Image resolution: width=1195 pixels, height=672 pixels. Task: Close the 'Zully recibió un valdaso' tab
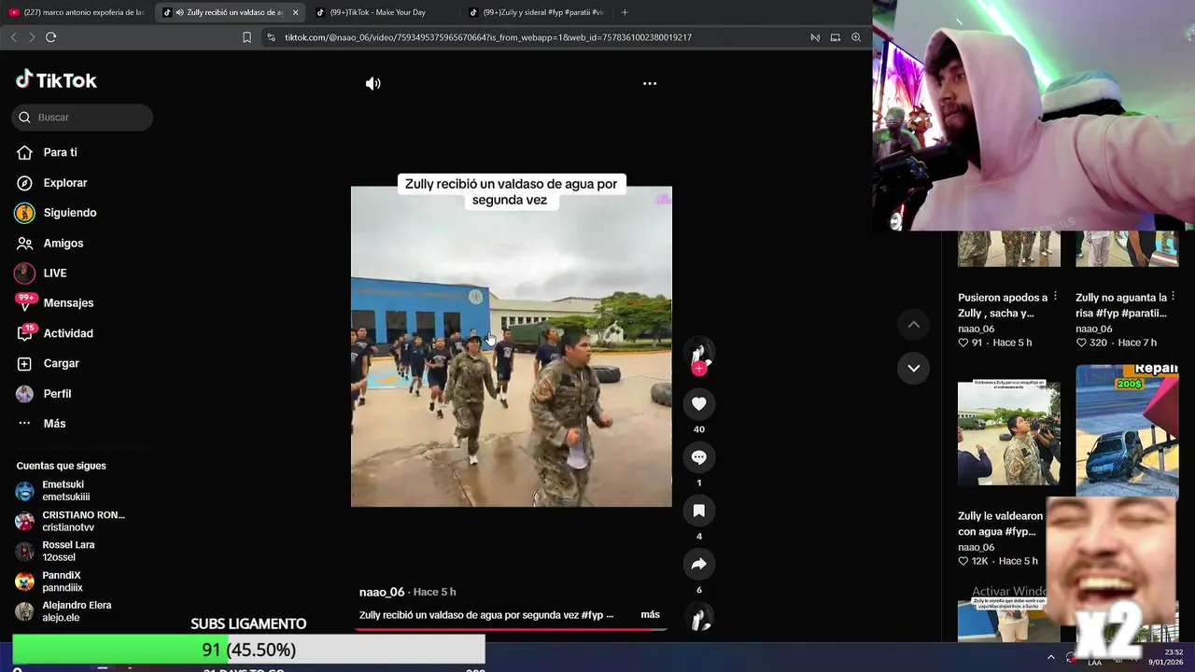tap(296, 12)
